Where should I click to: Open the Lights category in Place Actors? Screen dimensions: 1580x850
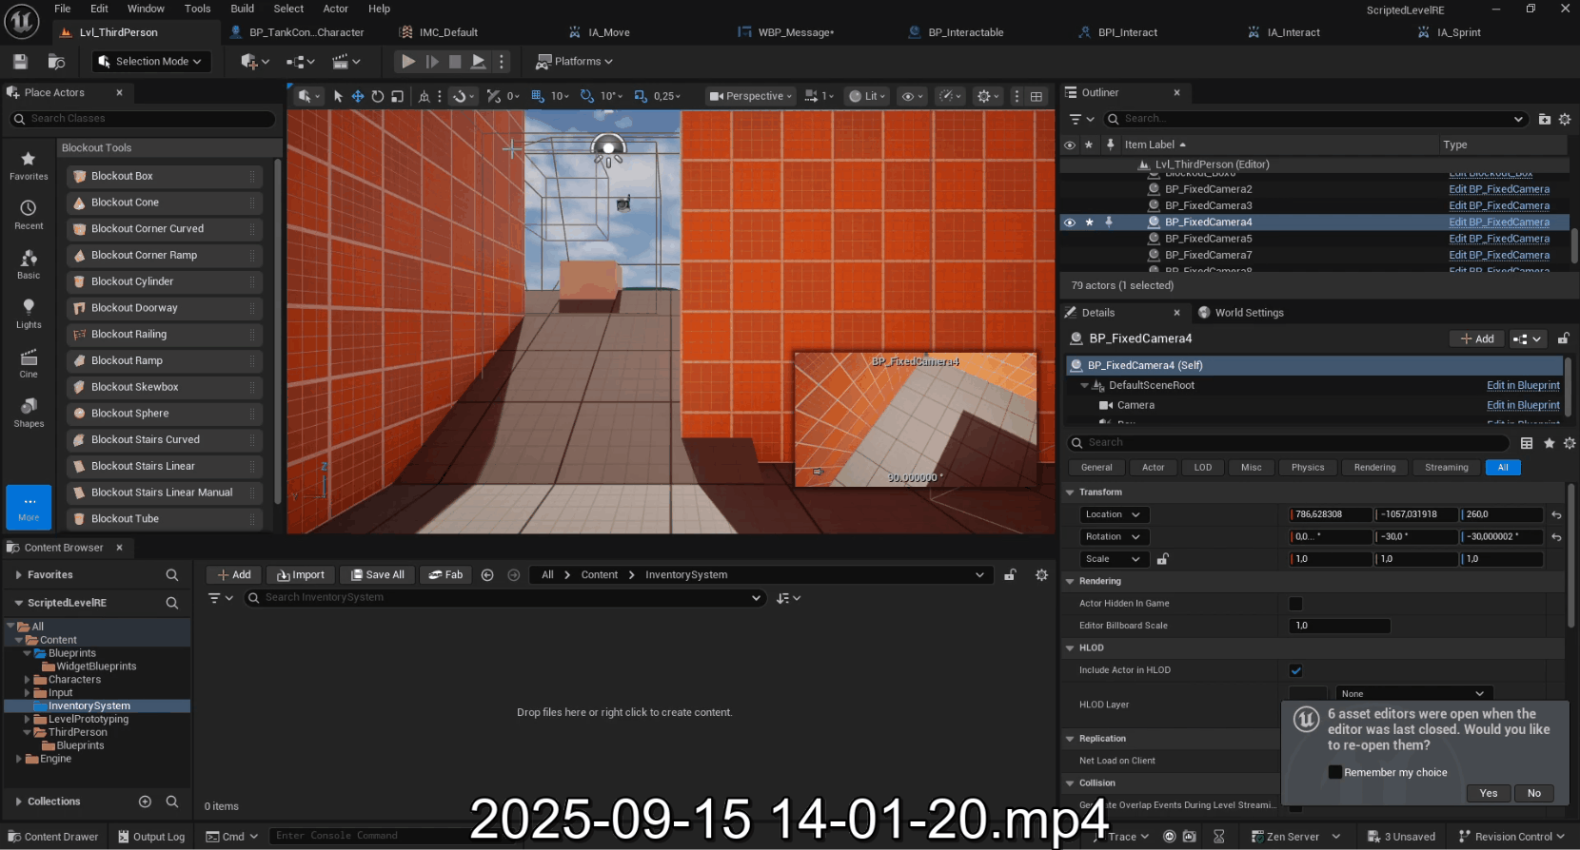[x=29, y=314]
